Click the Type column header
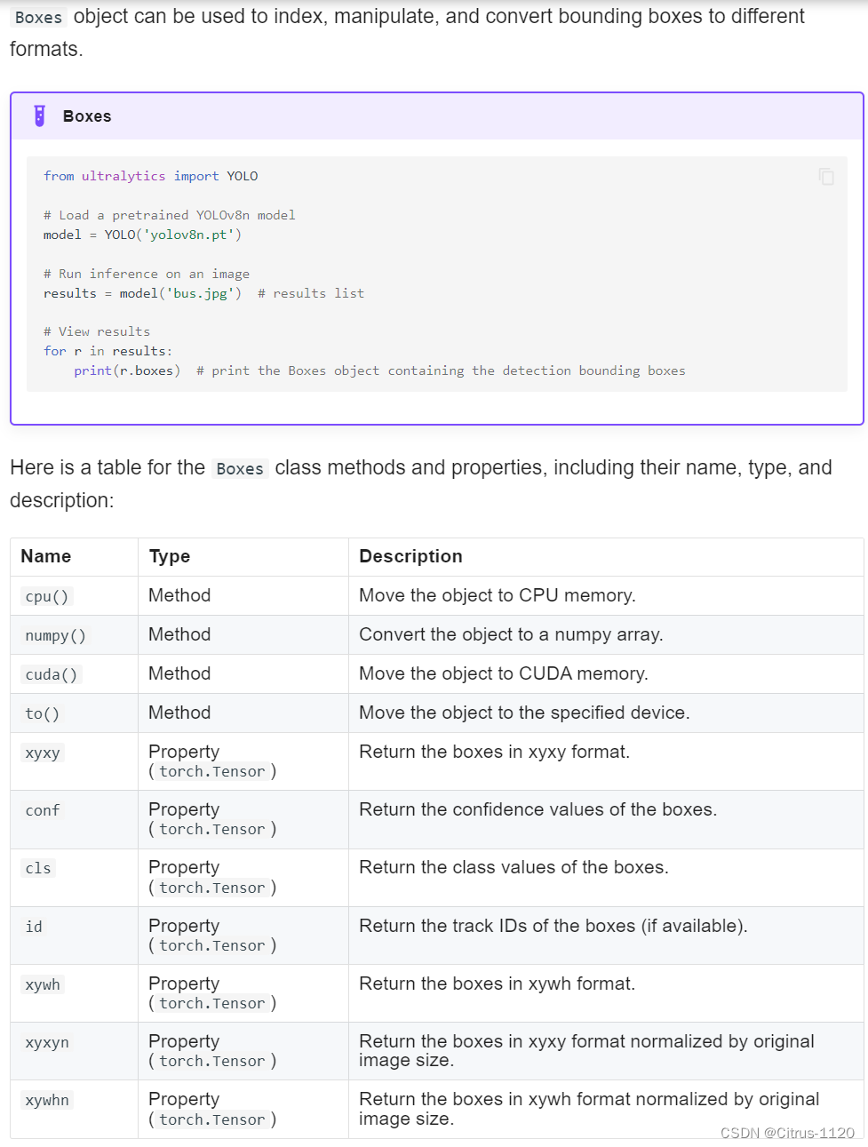This screenshot has width=868, height=1147. (170, 556)
